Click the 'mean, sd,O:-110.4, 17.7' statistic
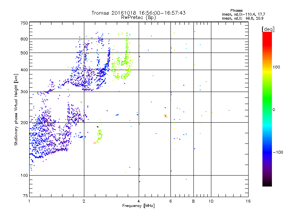 click(243, 14)
